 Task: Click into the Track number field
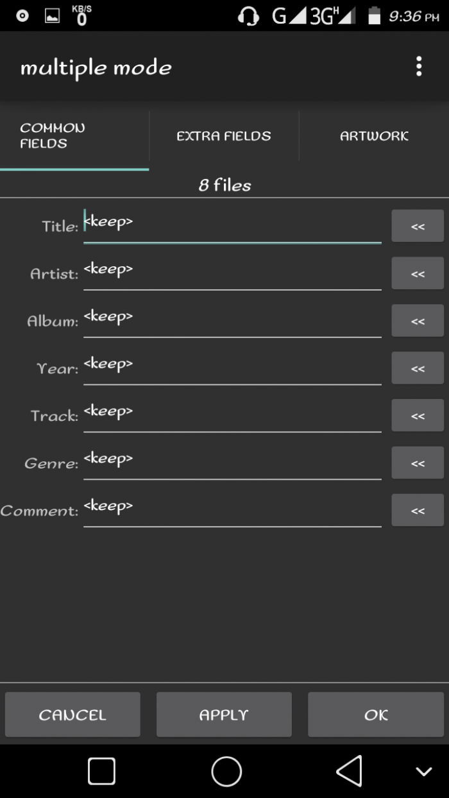(x=232, y=414)
